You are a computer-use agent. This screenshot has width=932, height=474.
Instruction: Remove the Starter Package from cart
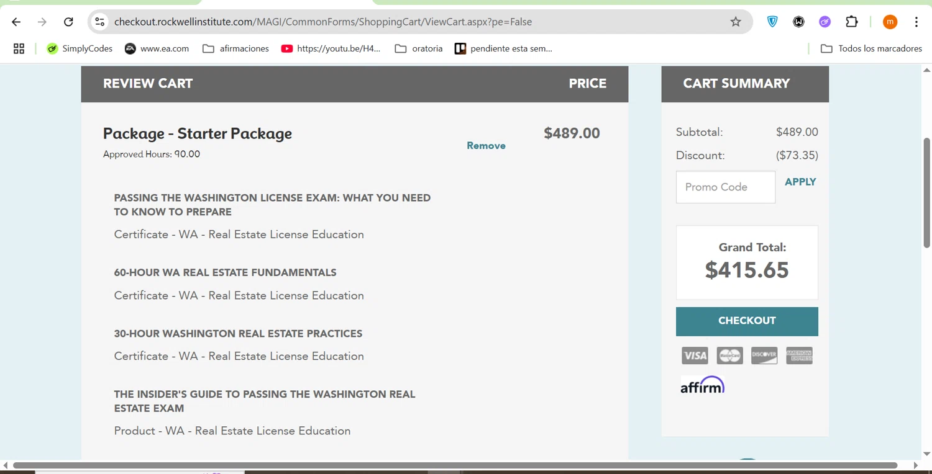click(486, 146)
